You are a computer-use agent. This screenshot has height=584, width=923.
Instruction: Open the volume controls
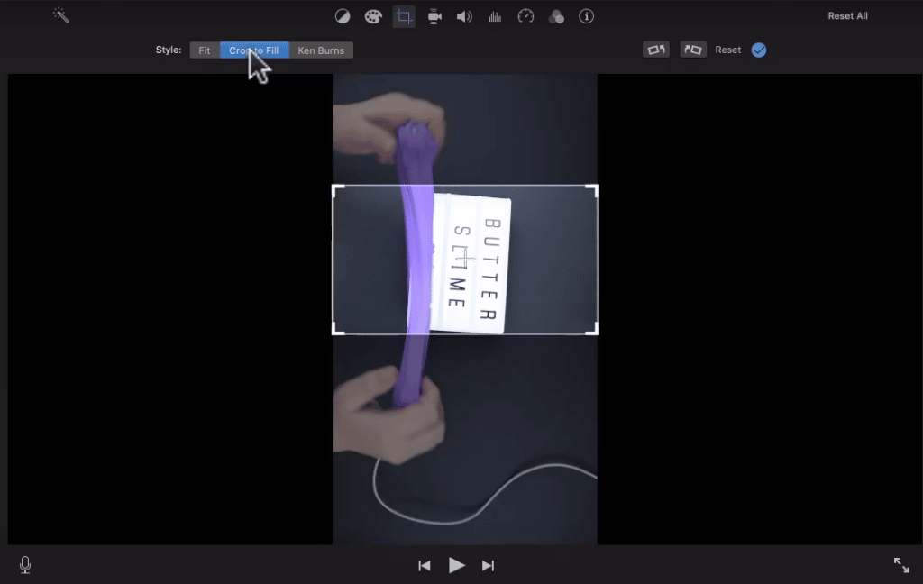click(464, 16)
